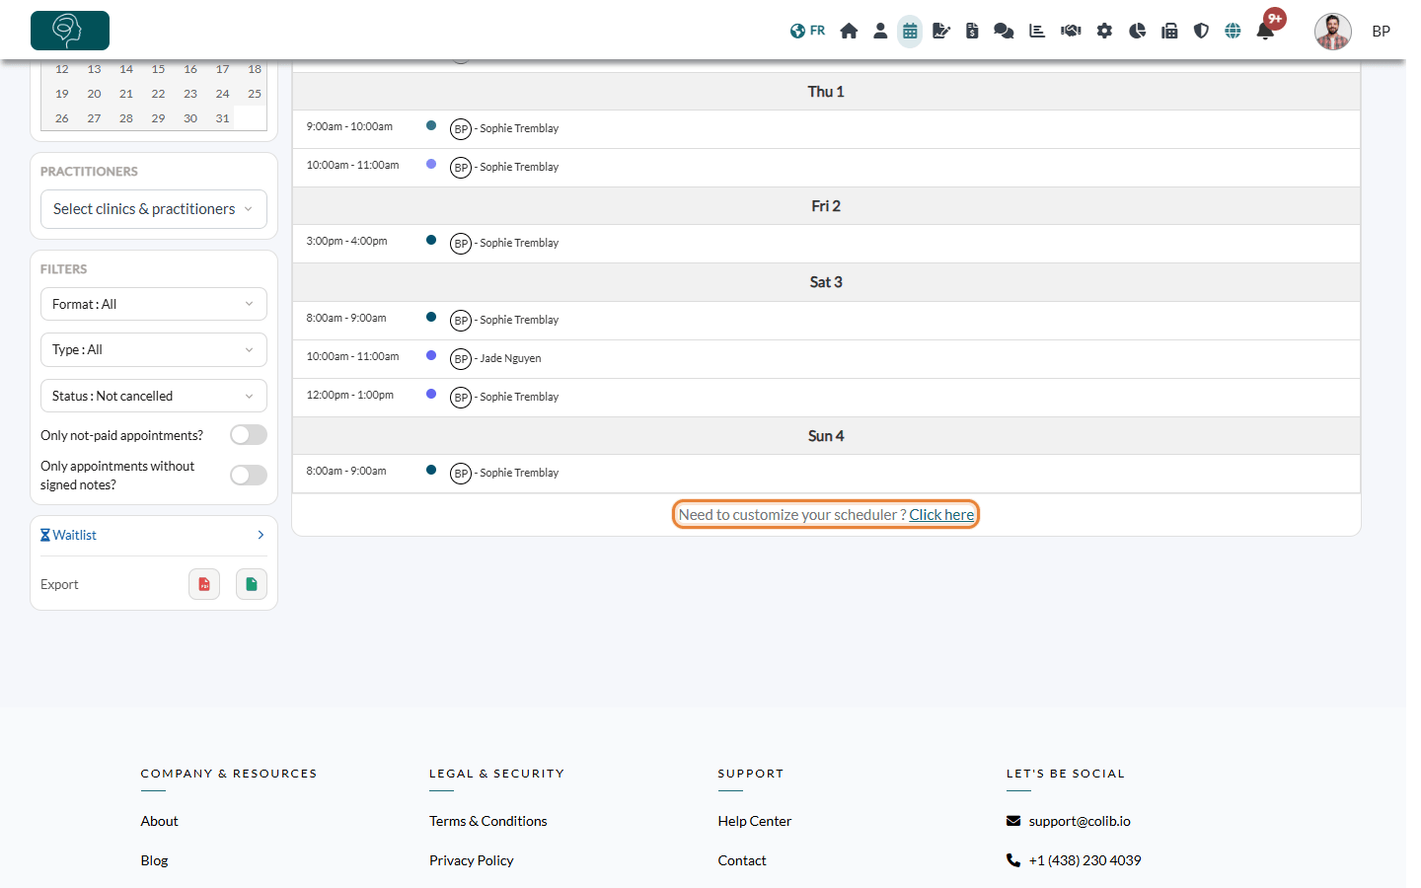Click the 'Click here' scheduler link

941,515
